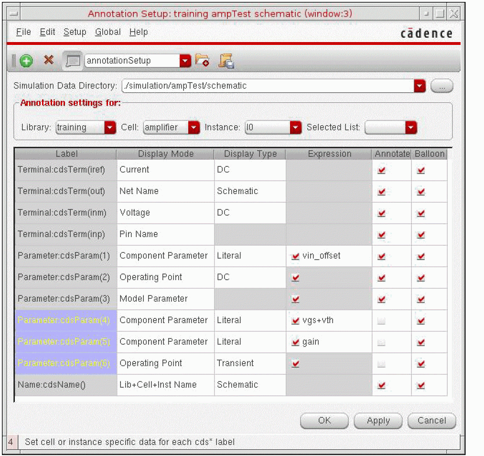
Task: Click Display Mode cell 'Net Name'
Action: [x=165, y=191]
